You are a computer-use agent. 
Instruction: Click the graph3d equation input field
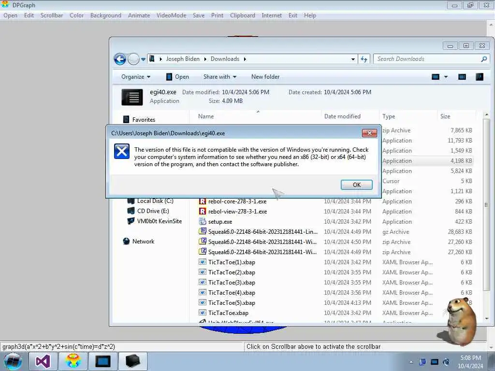click(122, 347)
